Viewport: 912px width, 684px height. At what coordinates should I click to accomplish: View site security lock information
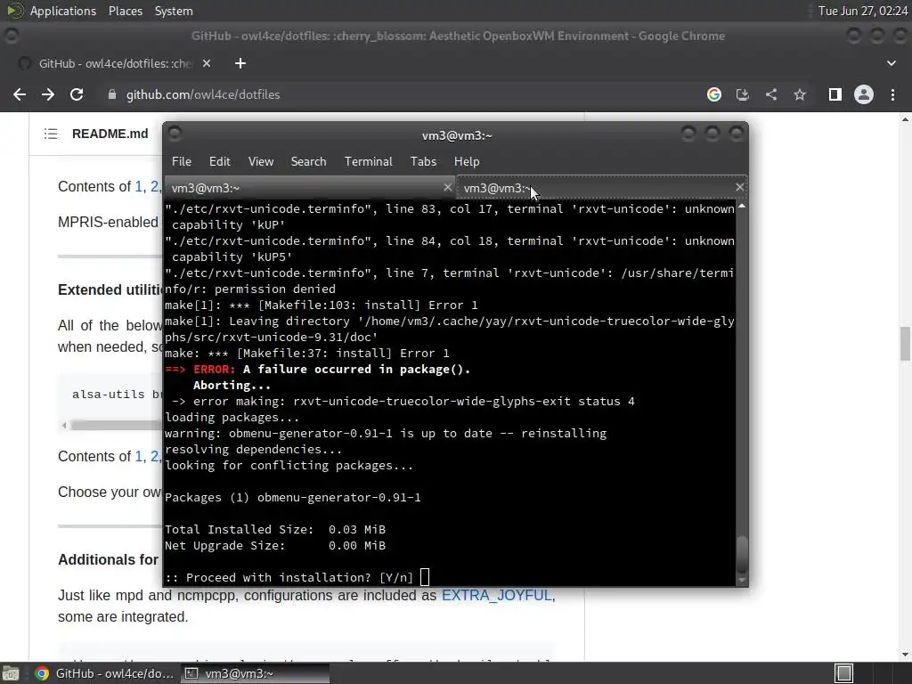[111, 94]
